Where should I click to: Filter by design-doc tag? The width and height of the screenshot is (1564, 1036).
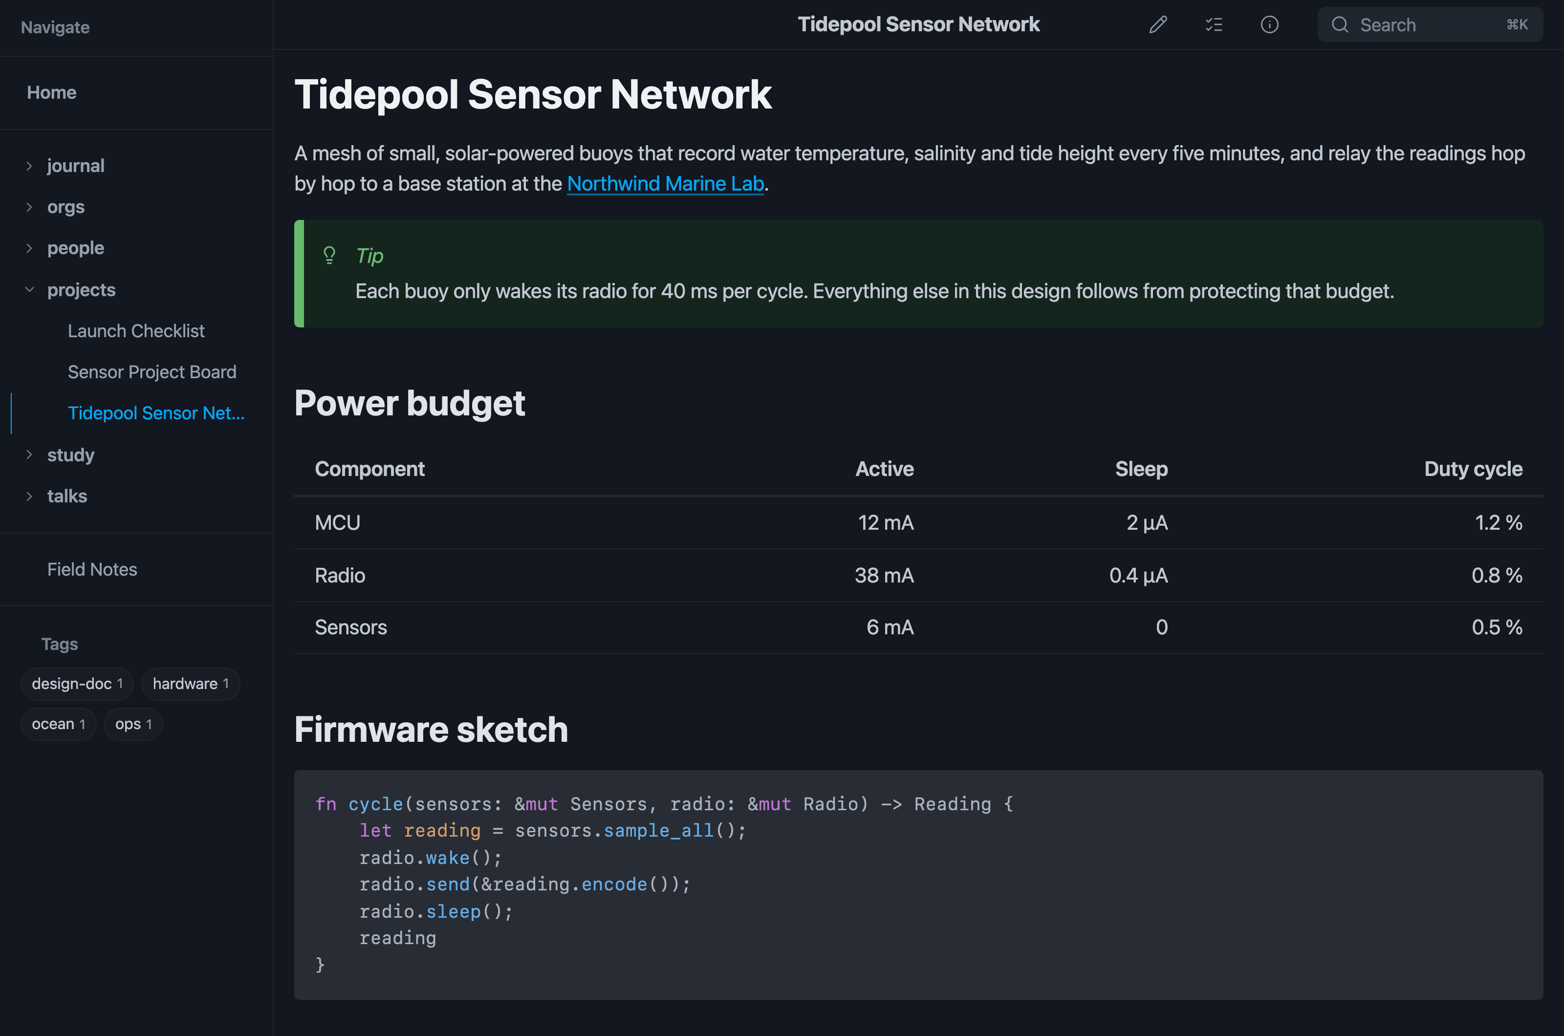77,684
